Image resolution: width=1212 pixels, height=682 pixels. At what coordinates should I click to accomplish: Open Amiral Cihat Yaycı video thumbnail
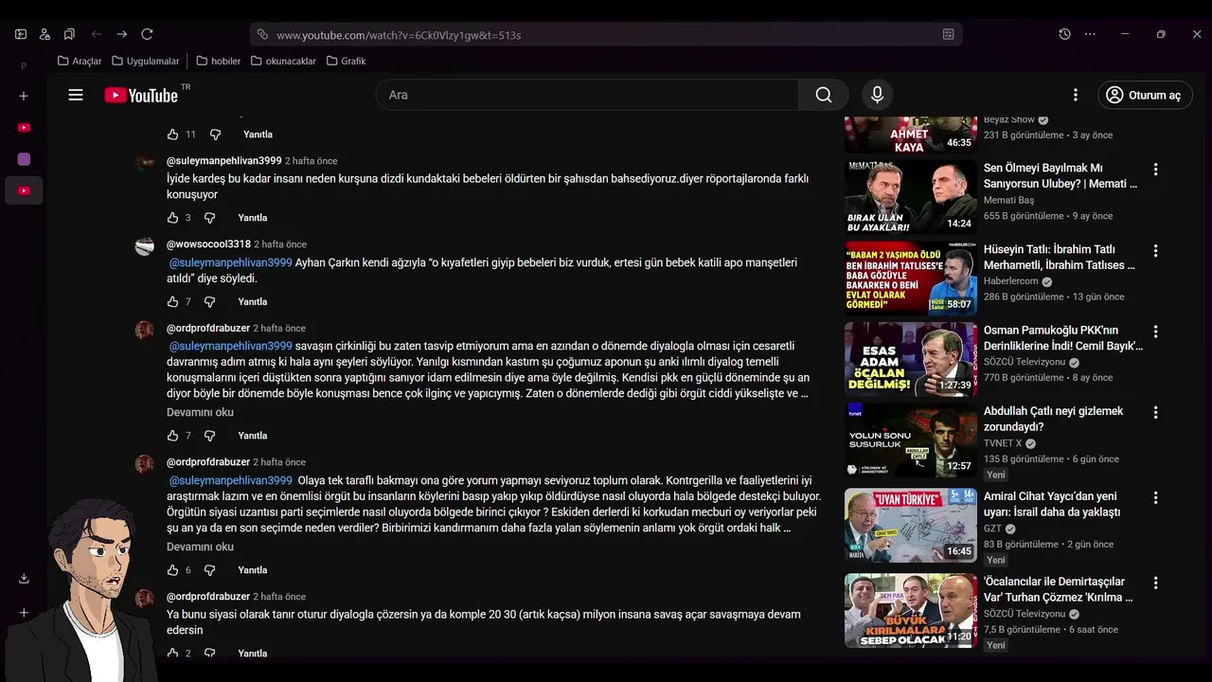pos(911,525)
